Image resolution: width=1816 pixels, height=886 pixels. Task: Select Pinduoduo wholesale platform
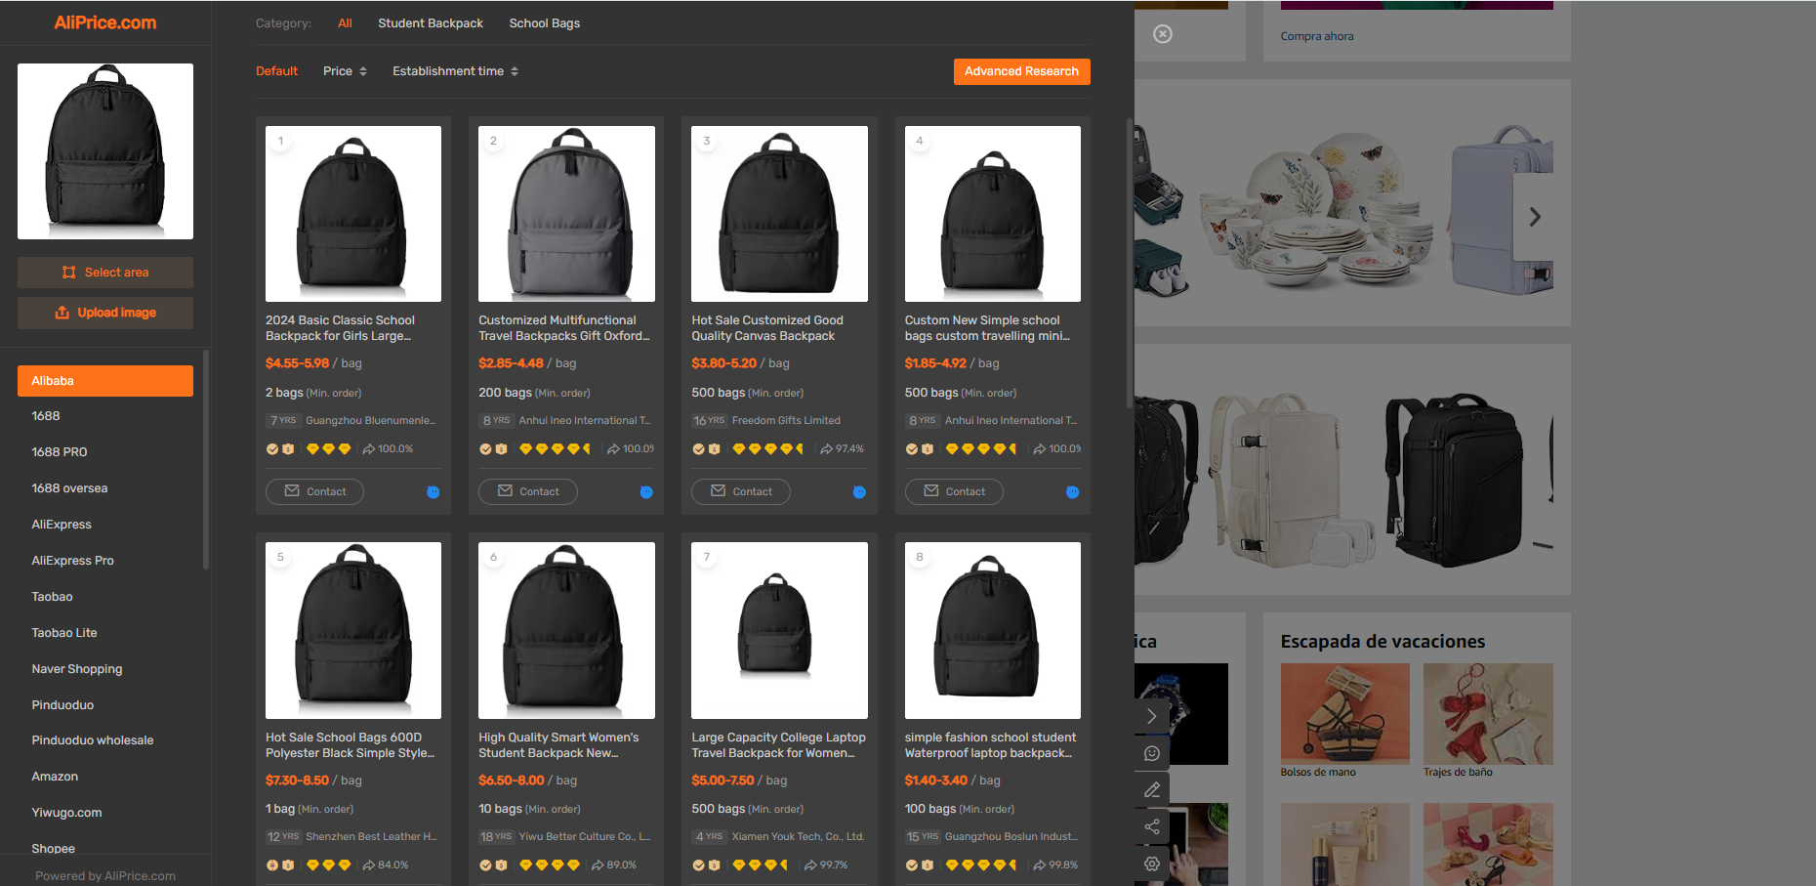(93, 740)
